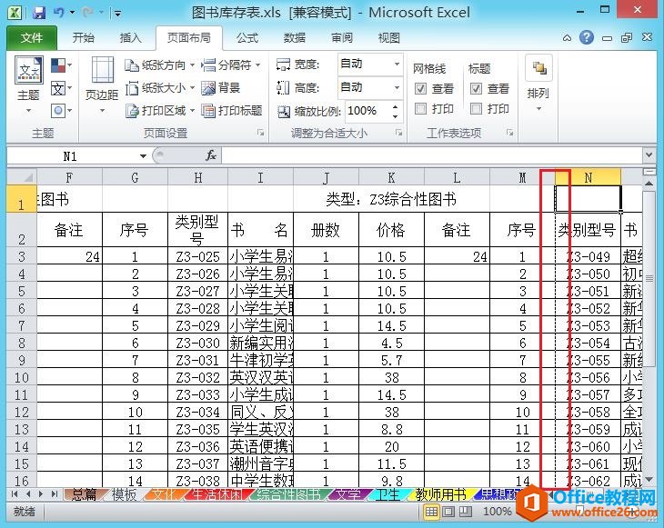Click Print Area (打印区域) button
Screen dimensions: 664x528
point(159,111)
